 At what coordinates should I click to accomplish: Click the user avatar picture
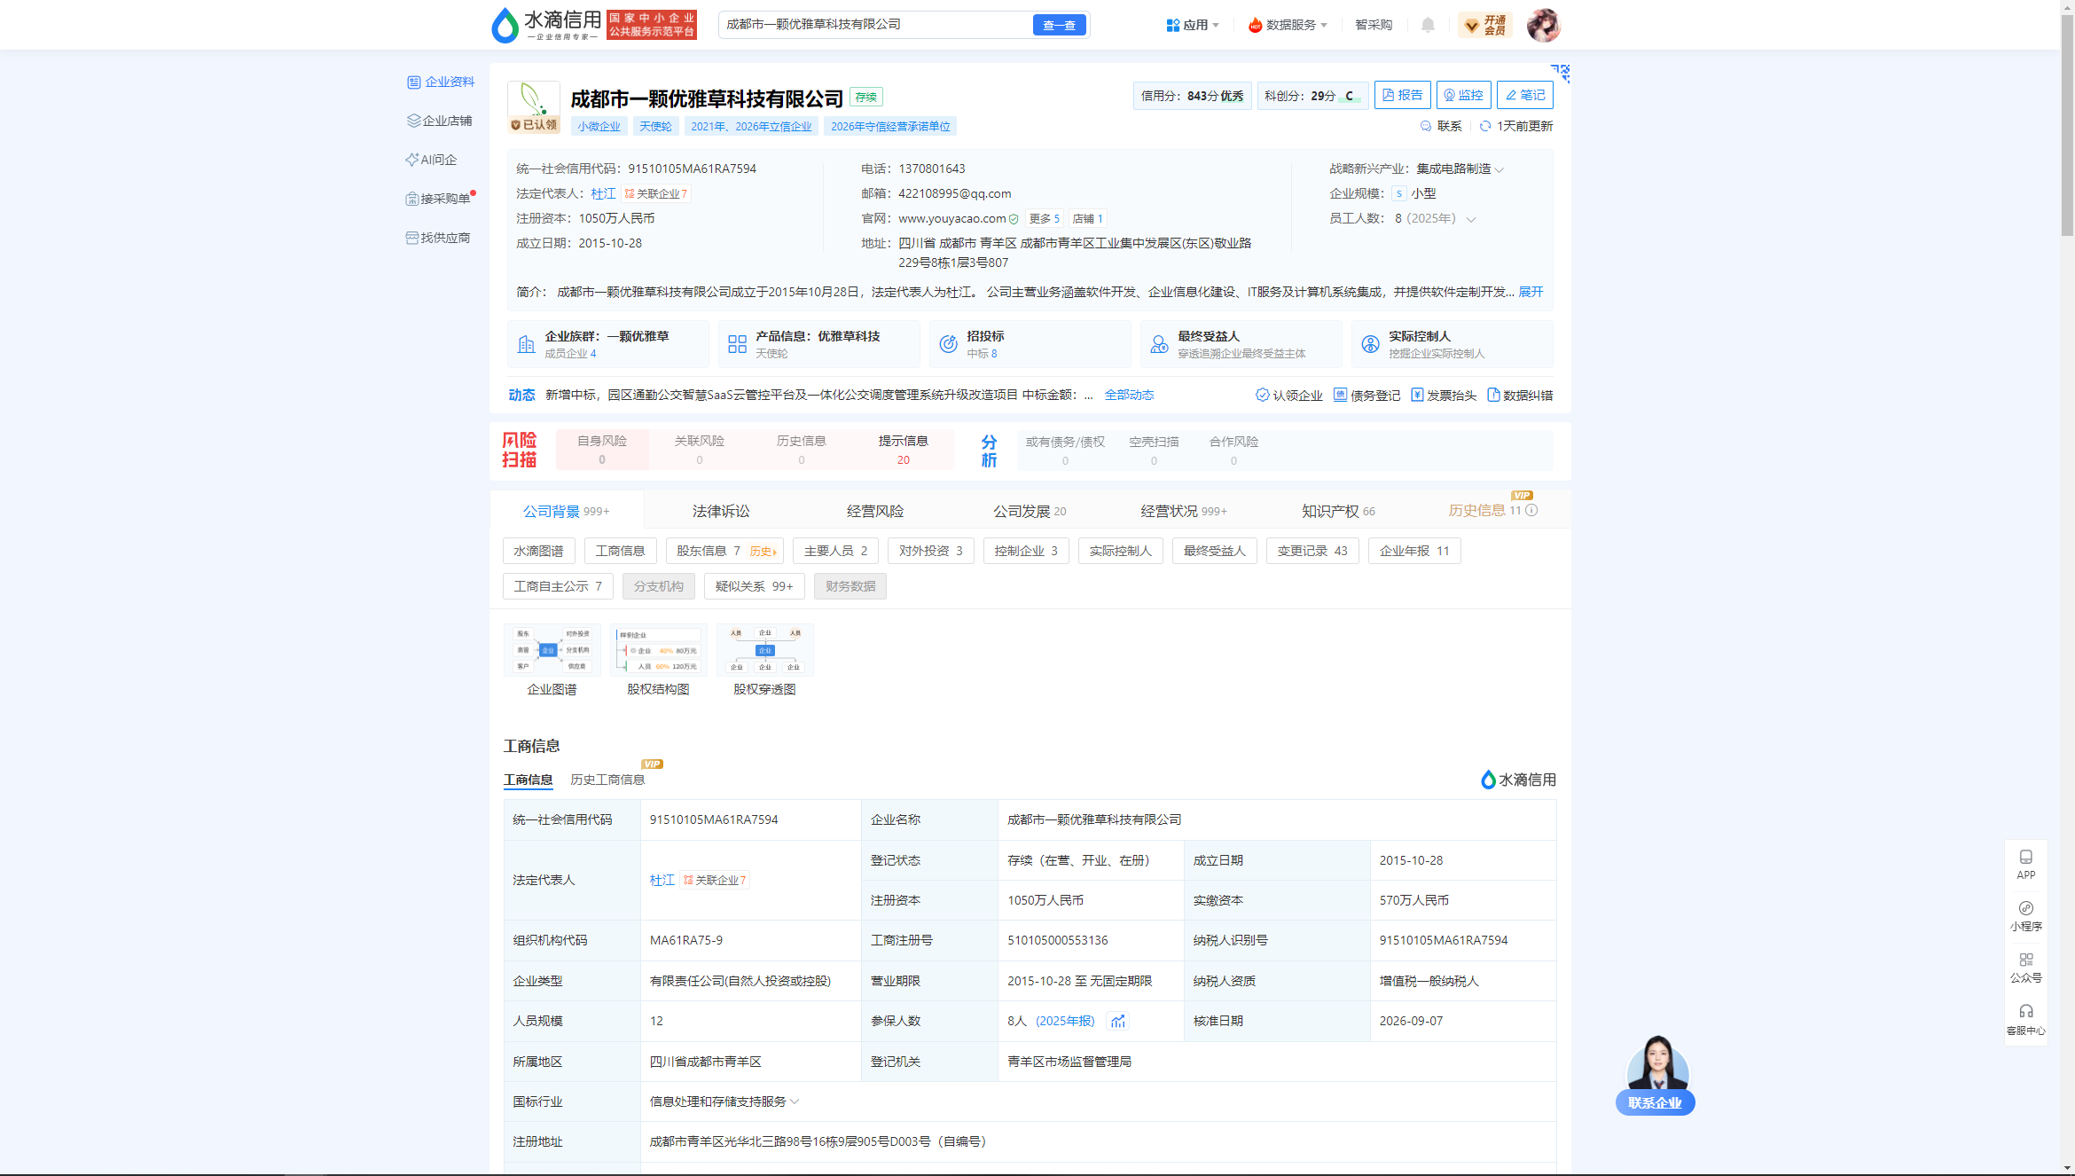click(x=1544, y=25)
